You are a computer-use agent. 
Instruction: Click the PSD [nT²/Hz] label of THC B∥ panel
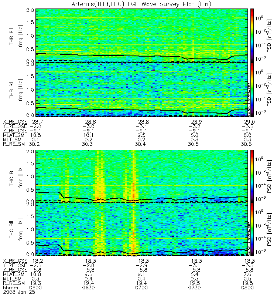(270, 229)
